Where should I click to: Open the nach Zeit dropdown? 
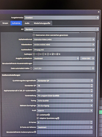tap(64, 68)
